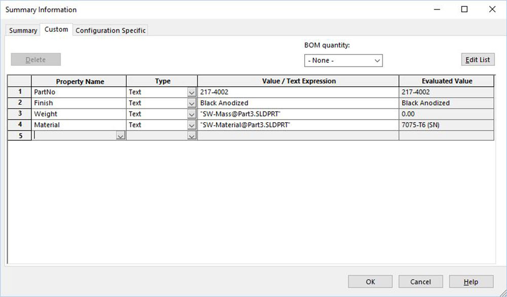Select row 1 by its row header
This screenshot has width=507, height=297.
click(x=20, y=92)
